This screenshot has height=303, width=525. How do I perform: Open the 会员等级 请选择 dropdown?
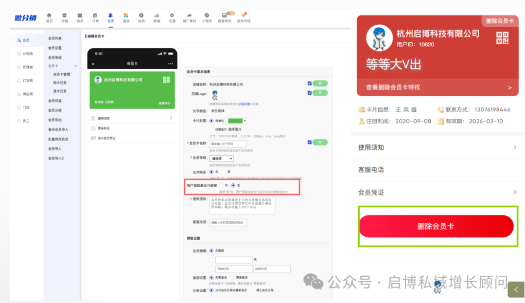click(x=221, y=159)
